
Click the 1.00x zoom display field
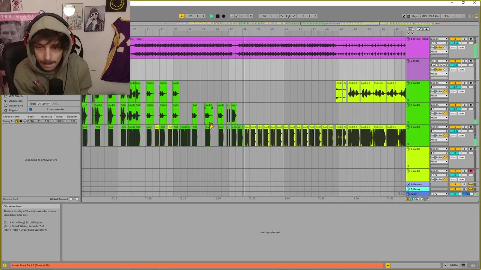pos(415,199)
